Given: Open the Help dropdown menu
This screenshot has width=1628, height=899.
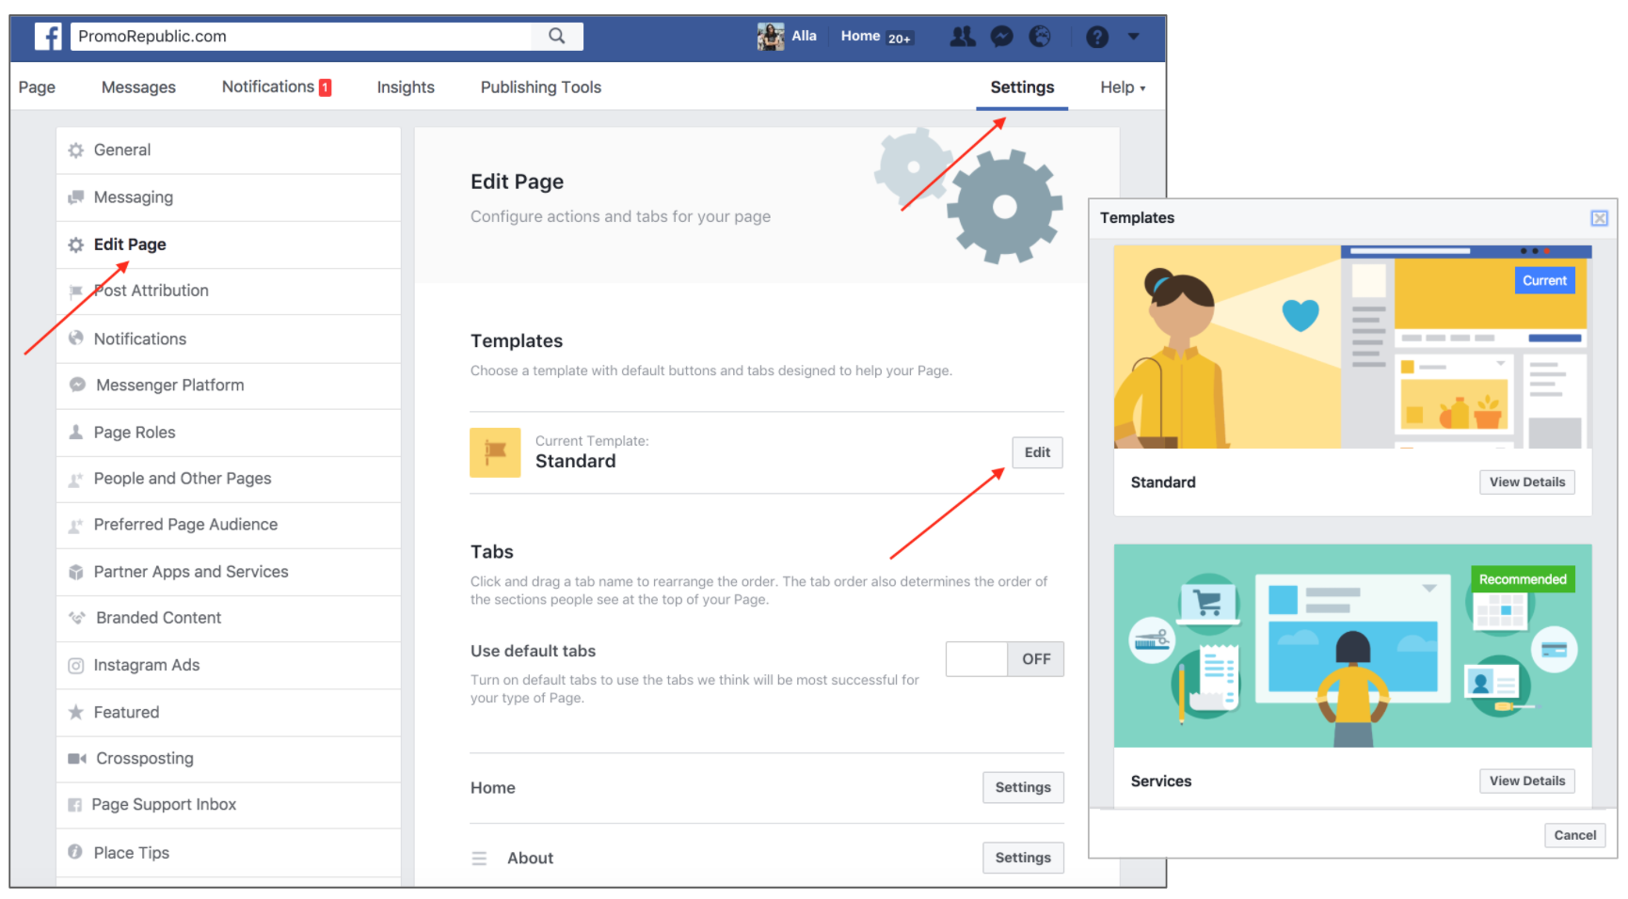Looking at the screenshot, I should coord(1123,87).
